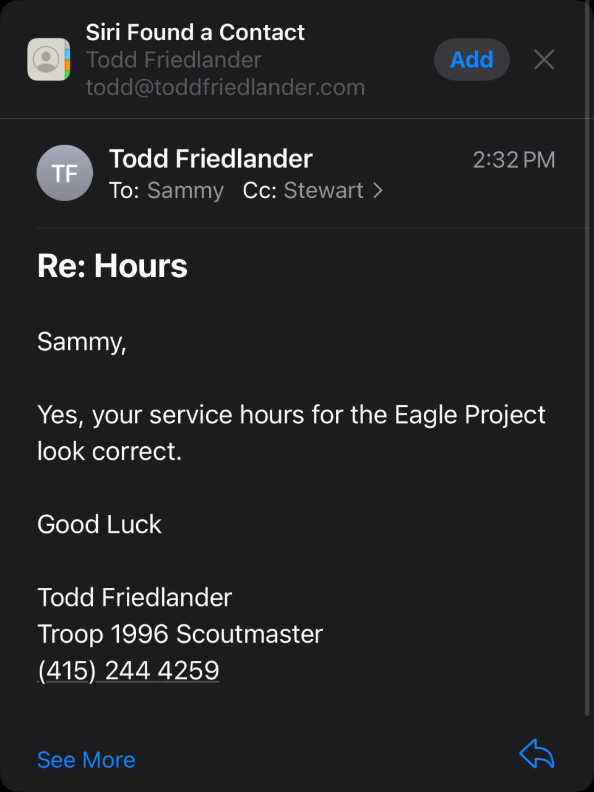Screen dimensions: 594x792
Task: Open the See More link
Action: tap(86, 759)
